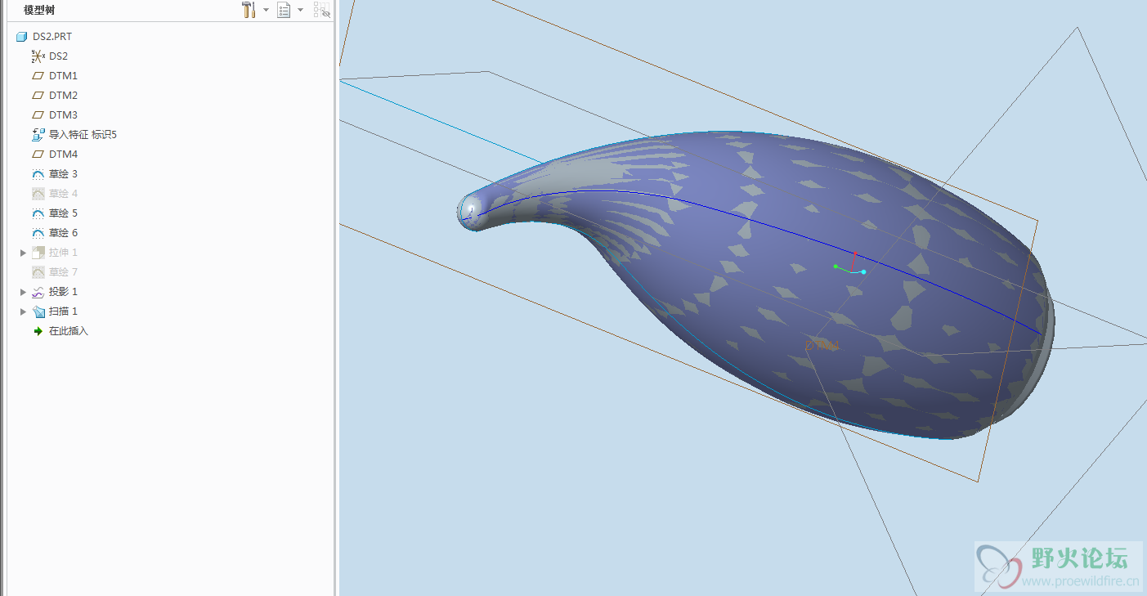Image resolution: width=1147 pixels, height=596 pixels.
Task: Open dropdown arrow beside the tree list icon
Action: coord(300,10)
